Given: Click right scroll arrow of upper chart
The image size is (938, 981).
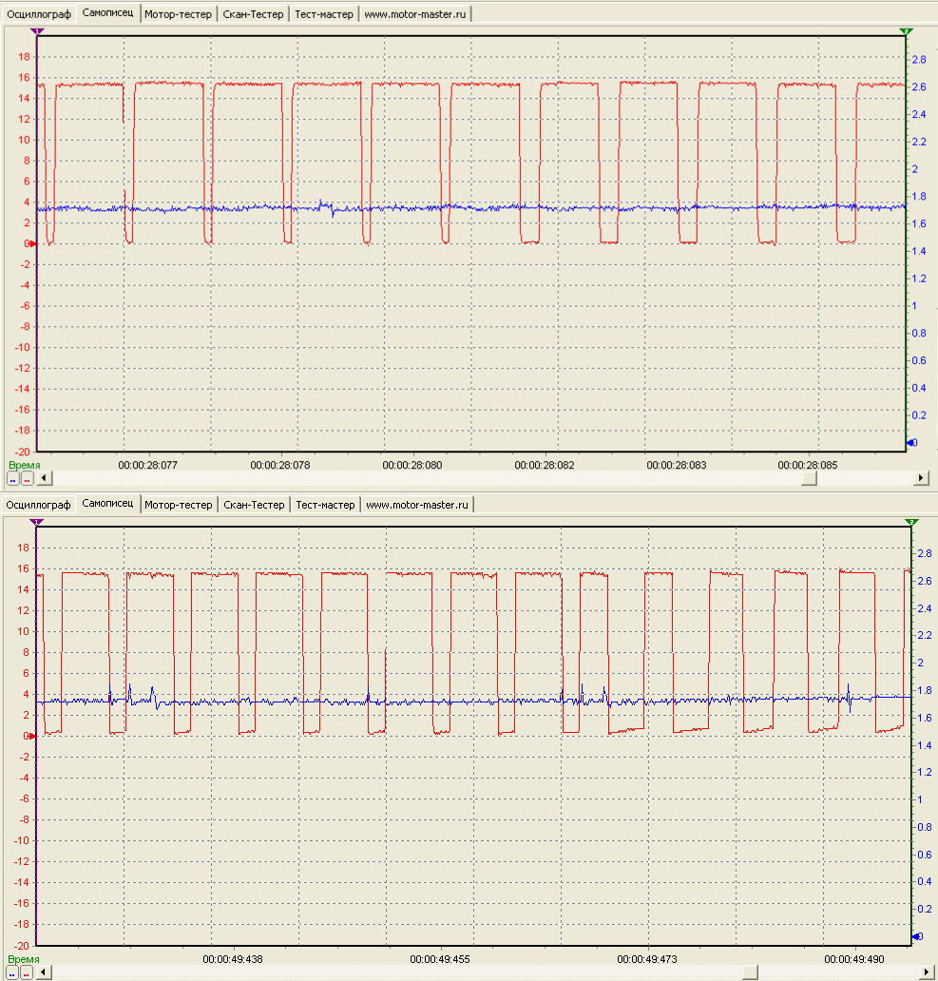Looking at the screenshot, I should (x=921, y=478).
